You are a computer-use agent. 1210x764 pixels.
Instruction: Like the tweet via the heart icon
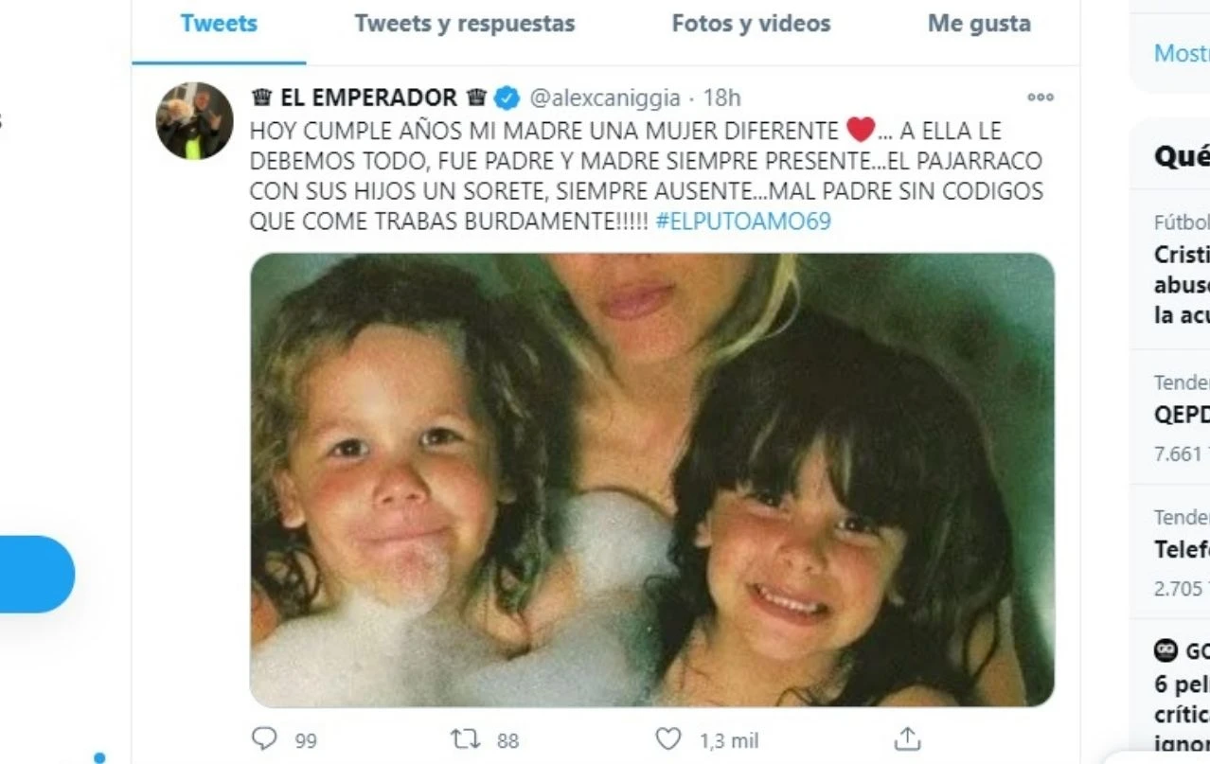[668, 738]
